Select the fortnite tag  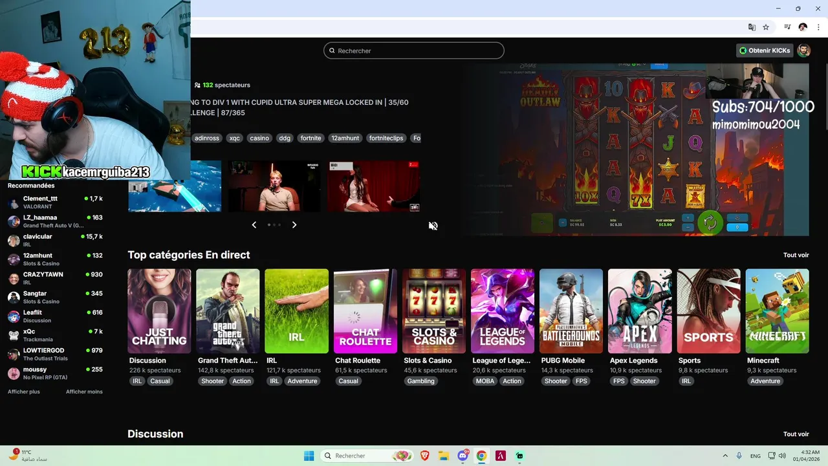click(310, 138)
